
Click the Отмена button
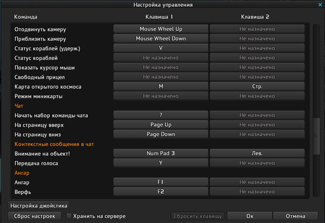[x=295, y=216]
